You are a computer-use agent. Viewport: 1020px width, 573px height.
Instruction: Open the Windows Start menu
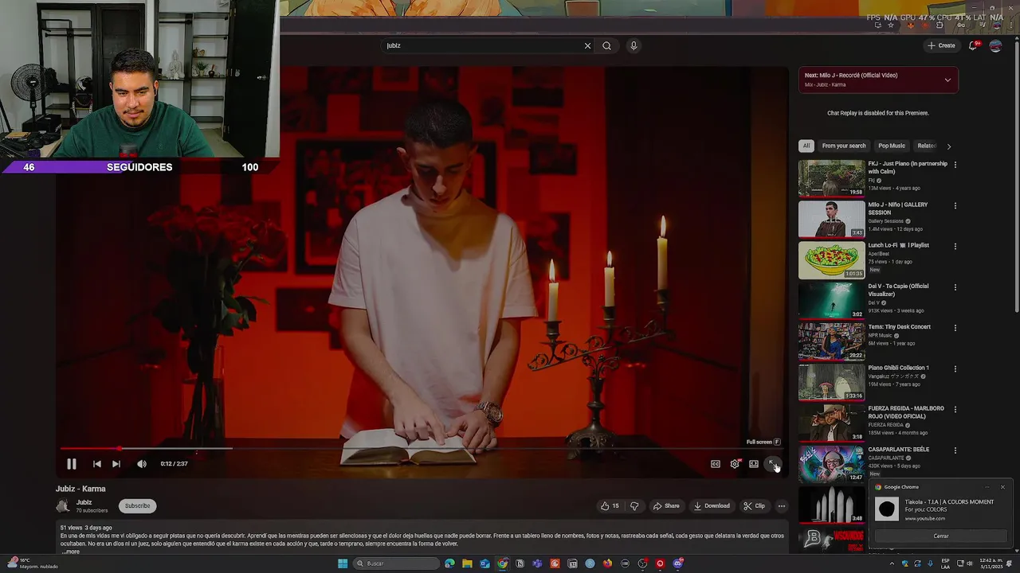[343, 563]
